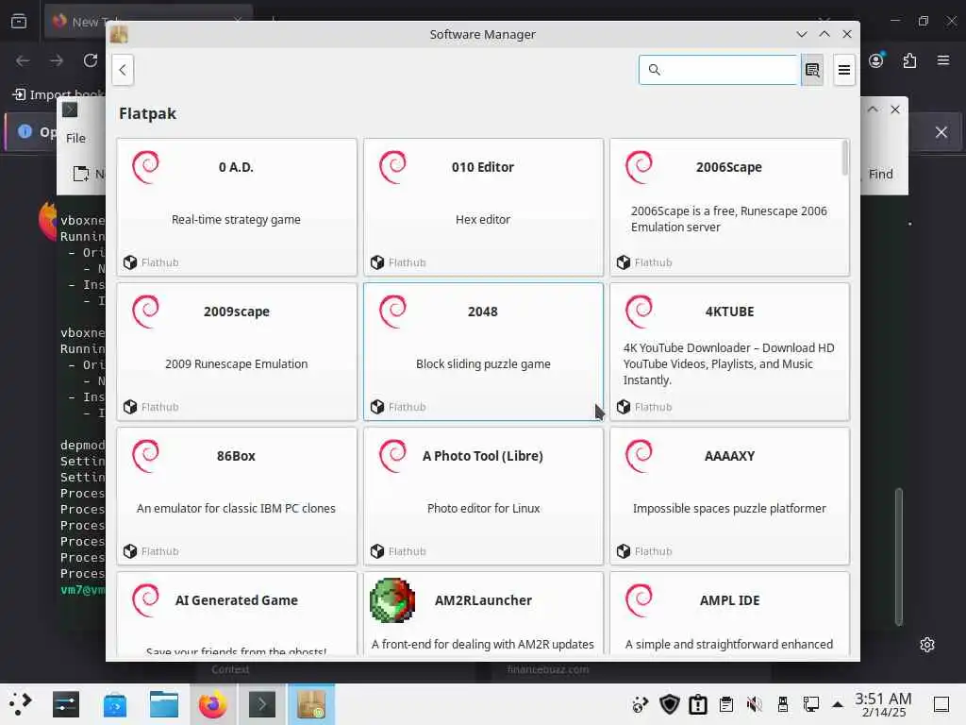Click 'Impossible spaces puzzle platformer' text
Image resolution: width=966 pixels, height=725 pixels.
[x=729, y=508]
